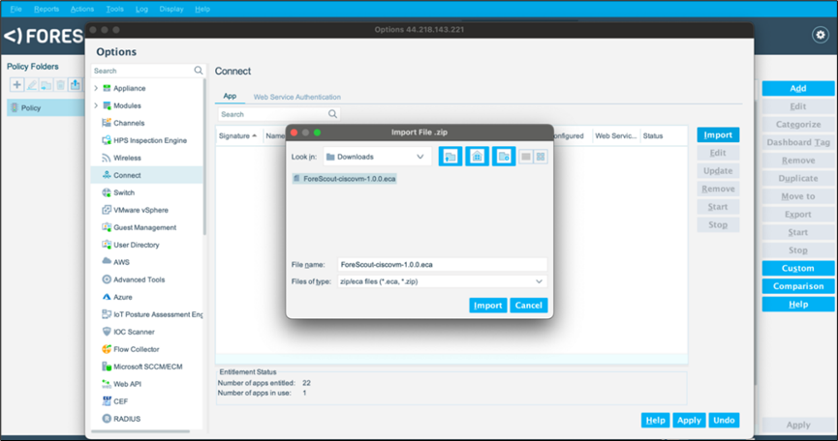Open the Flow Collector icon
This screenshot has width=838, height=441.
pos(107,349)
